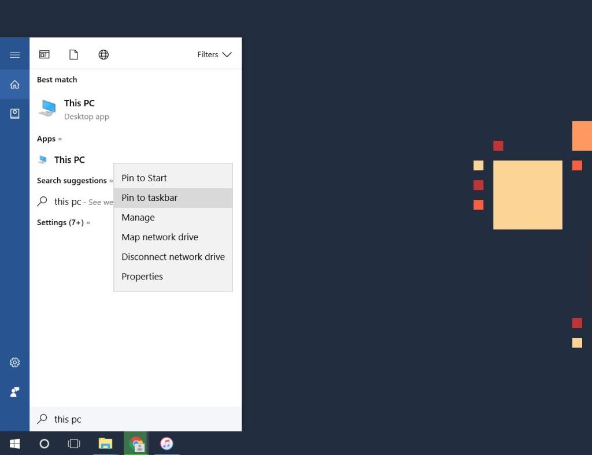592x455 pixels.
Task: Launch Chrome from the taskbar
Action: [136, 443]
